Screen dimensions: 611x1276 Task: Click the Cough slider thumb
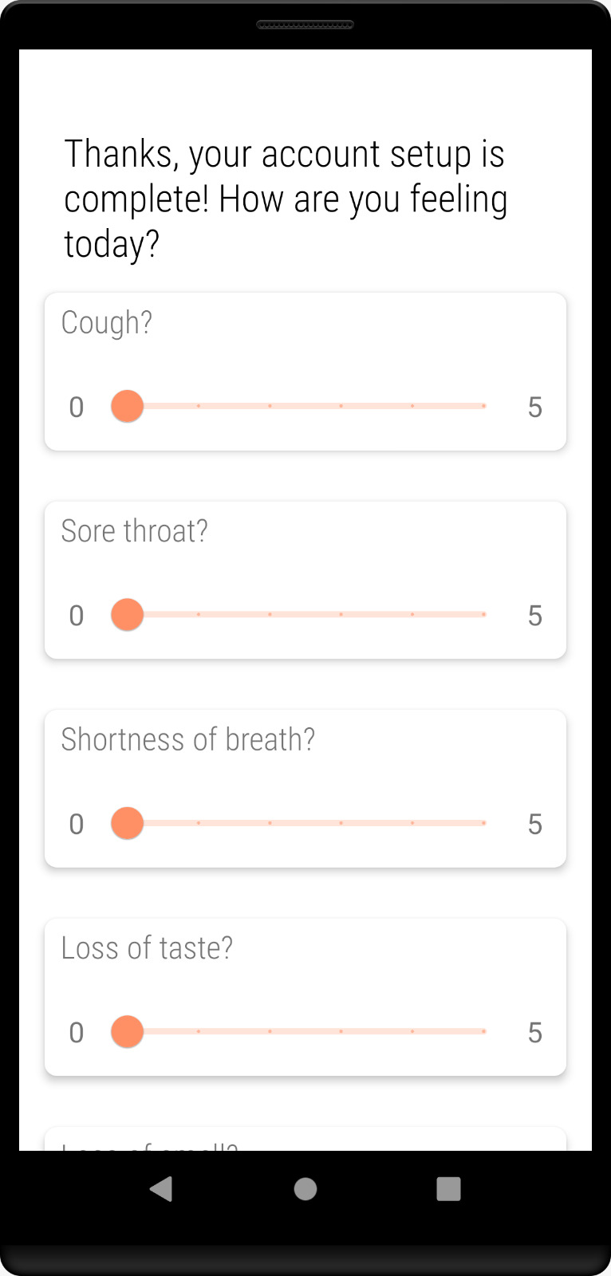[127, 406]
